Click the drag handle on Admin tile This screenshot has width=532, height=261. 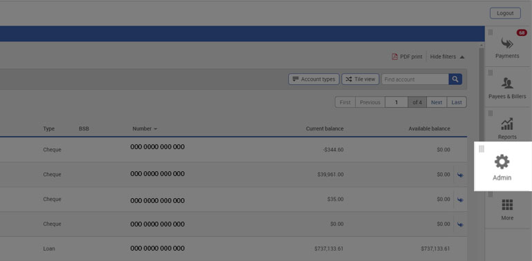(x=482, y=149)
